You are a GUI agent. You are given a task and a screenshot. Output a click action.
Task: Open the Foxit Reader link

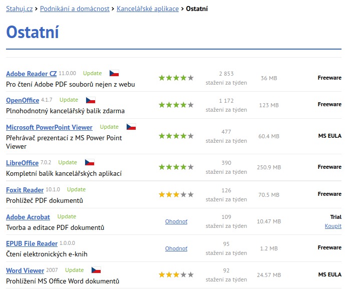coord(25,190)
